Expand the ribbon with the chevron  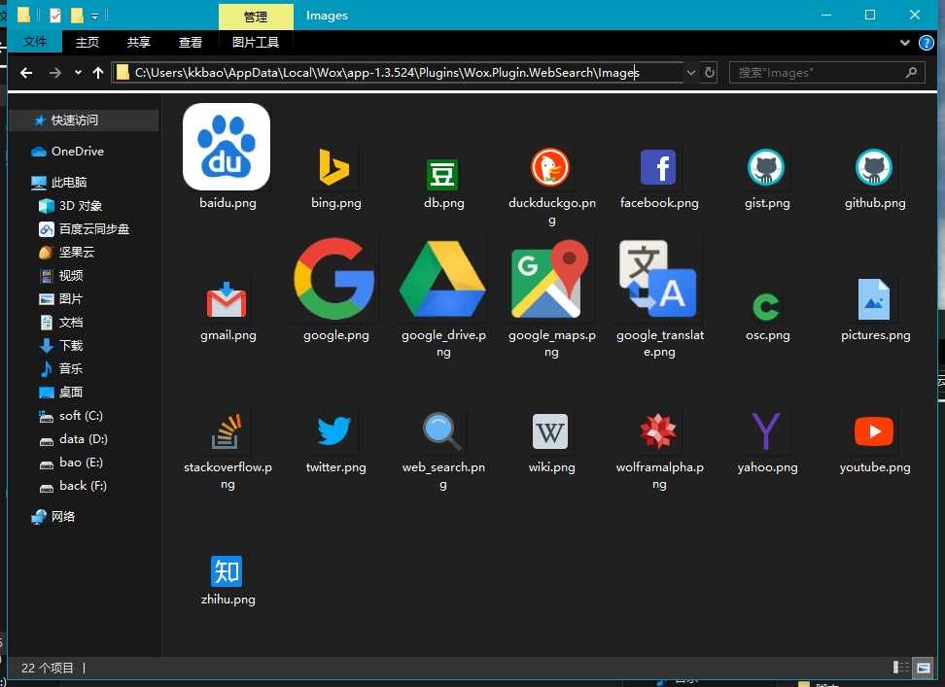pyautogui.click(x=904, y=43)
